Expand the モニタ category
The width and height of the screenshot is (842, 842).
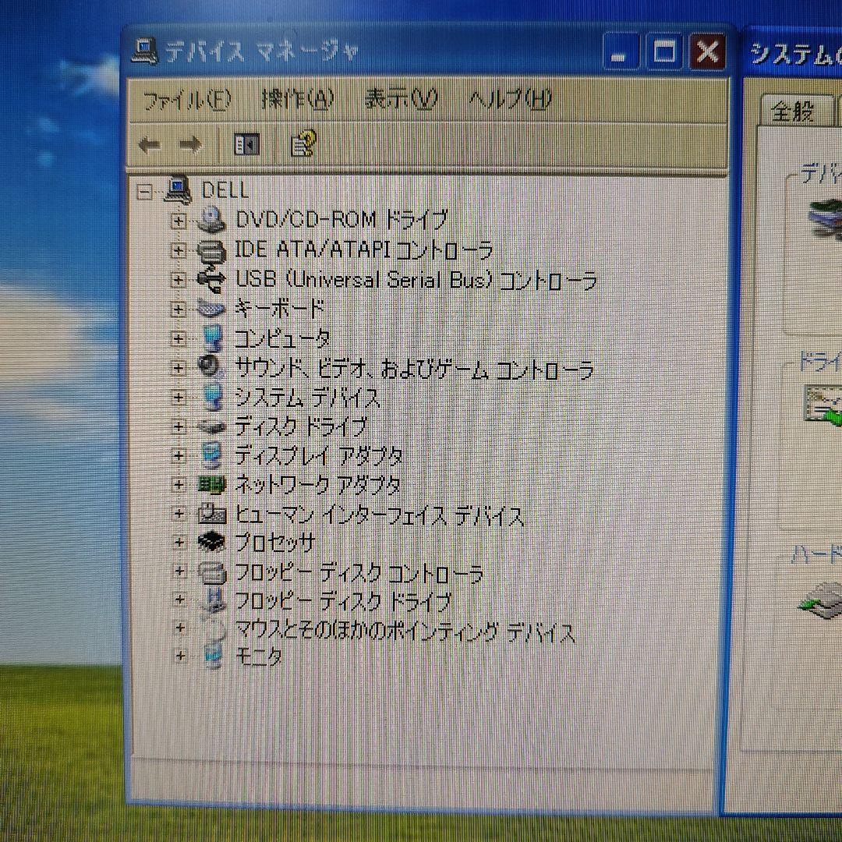[x=180, y=656]
